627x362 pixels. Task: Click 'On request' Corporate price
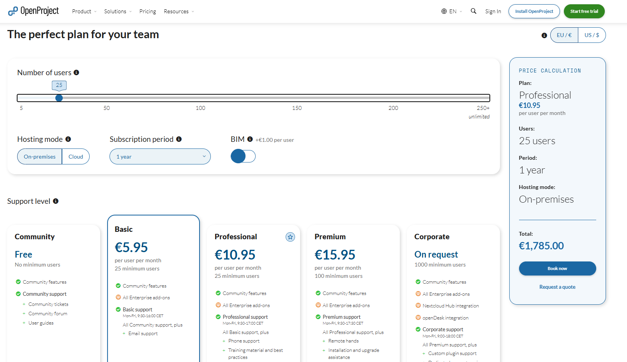[x=436, y=254]
